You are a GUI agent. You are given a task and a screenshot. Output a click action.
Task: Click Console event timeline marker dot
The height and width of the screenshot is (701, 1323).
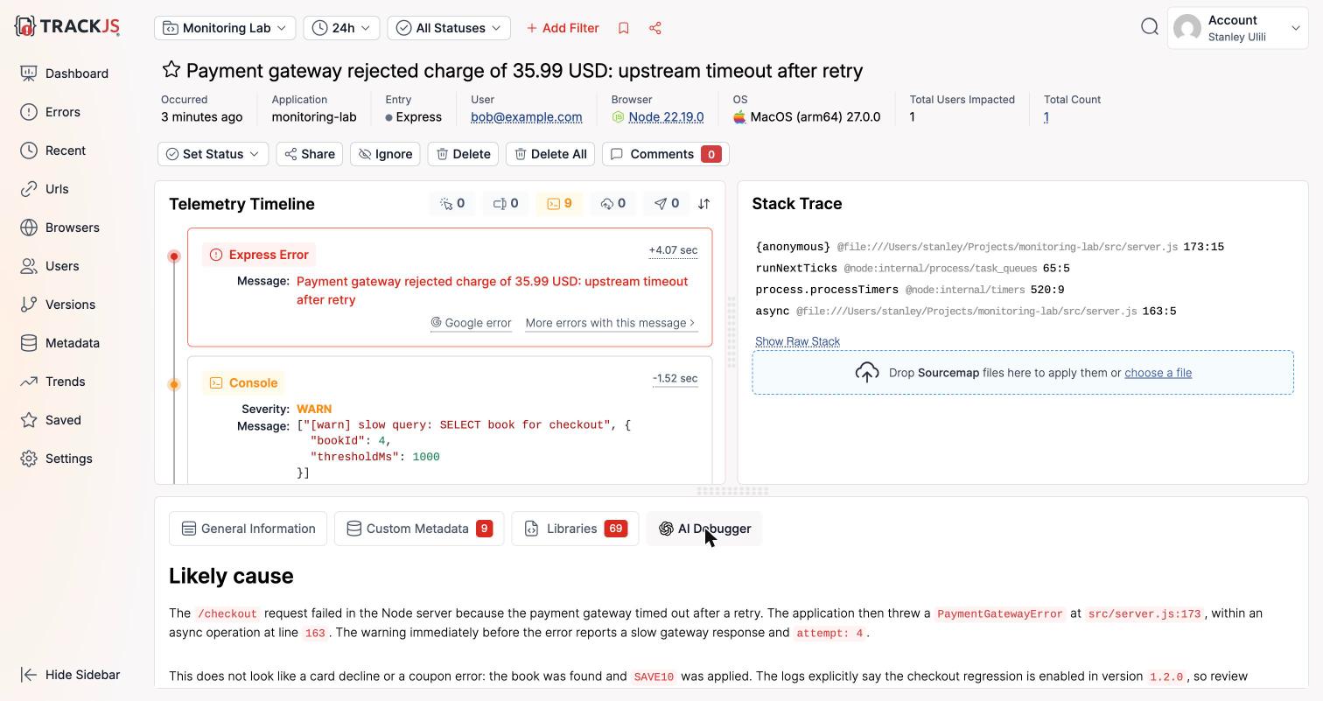(x=174, y=384)
